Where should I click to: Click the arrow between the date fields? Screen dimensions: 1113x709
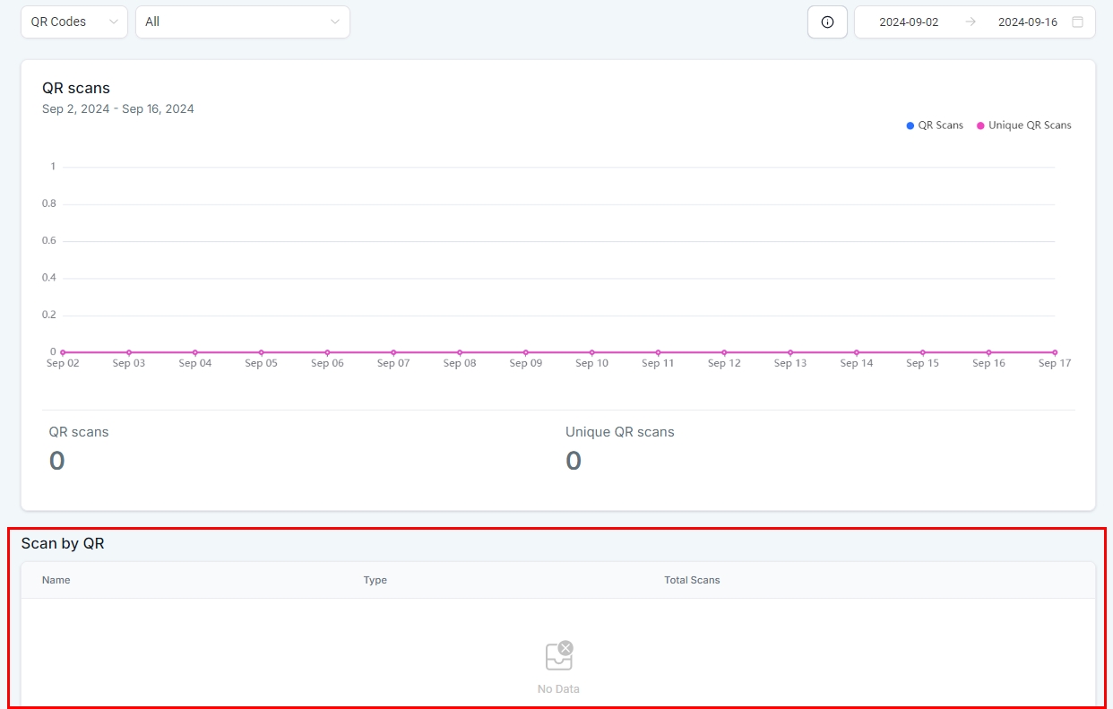point(970,22)
